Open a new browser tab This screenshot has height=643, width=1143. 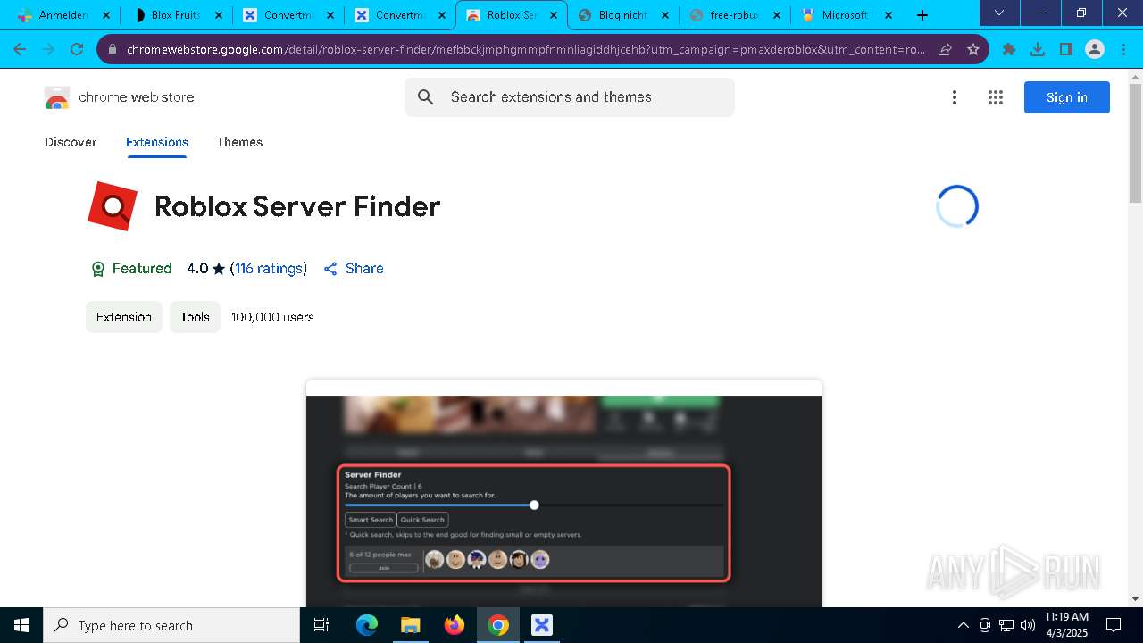pos(922,15)
